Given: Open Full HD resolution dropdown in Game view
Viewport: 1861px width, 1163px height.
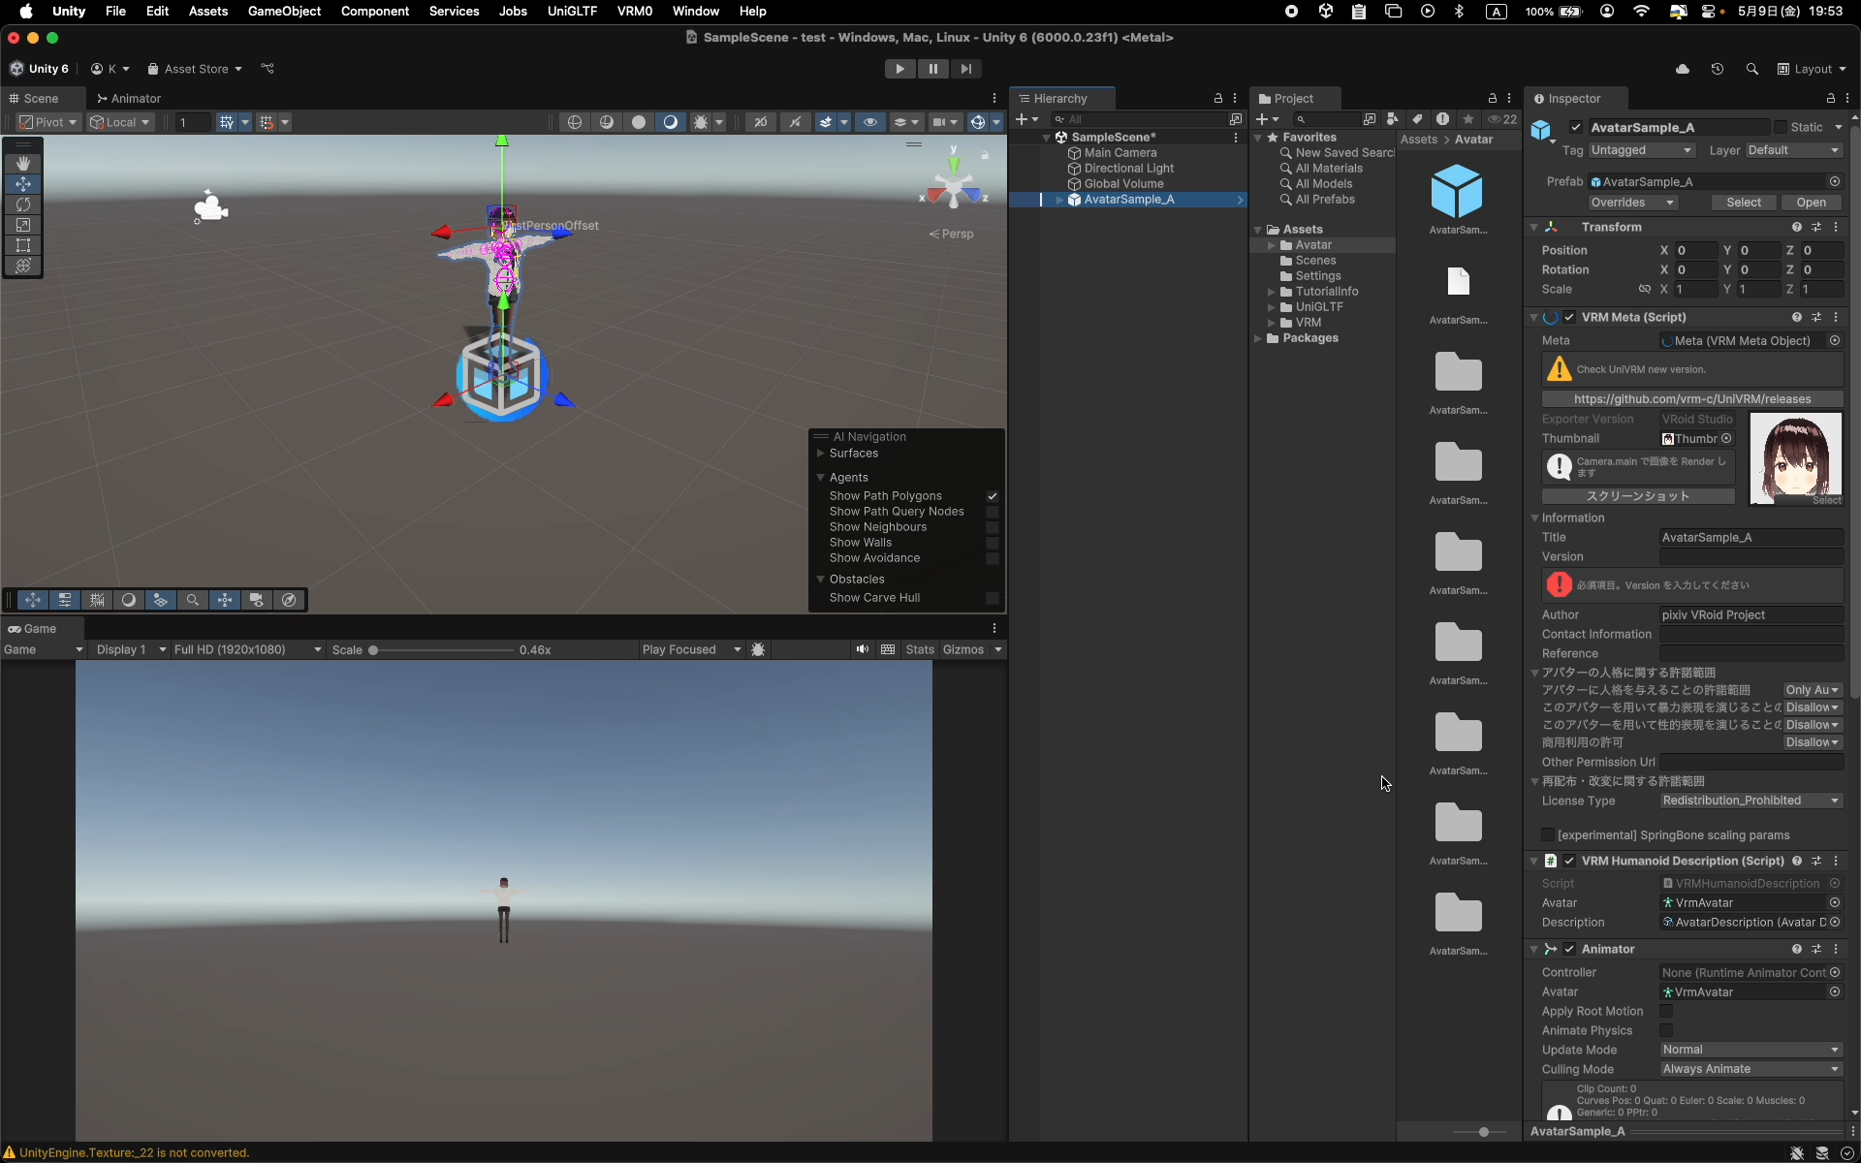Looking at the screenshot, I should coord(248,649).
